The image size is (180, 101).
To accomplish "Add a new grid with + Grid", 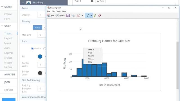I will [x=101, y=1].
